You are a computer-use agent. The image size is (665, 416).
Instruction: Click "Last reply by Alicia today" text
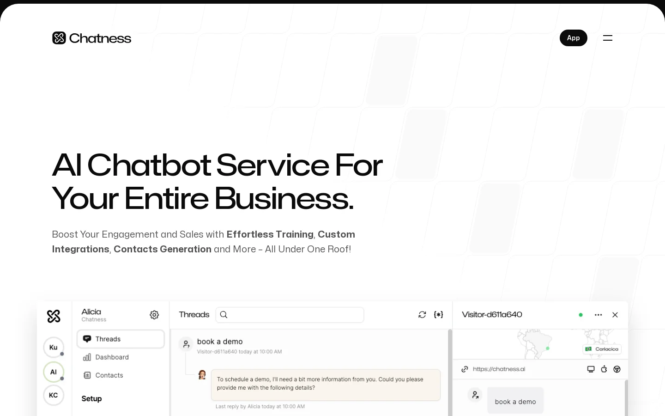coord(260,406)
